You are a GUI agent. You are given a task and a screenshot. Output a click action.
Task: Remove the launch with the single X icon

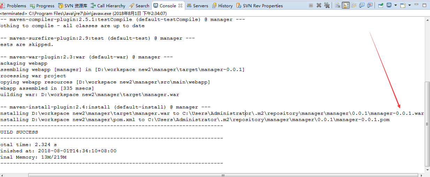point(319,6)
